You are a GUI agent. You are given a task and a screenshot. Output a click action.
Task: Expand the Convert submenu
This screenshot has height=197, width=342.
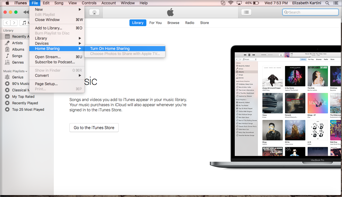[x=57, y=75]
